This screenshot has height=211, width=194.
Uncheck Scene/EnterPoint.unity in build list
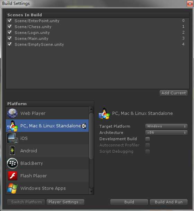point(10,20)
